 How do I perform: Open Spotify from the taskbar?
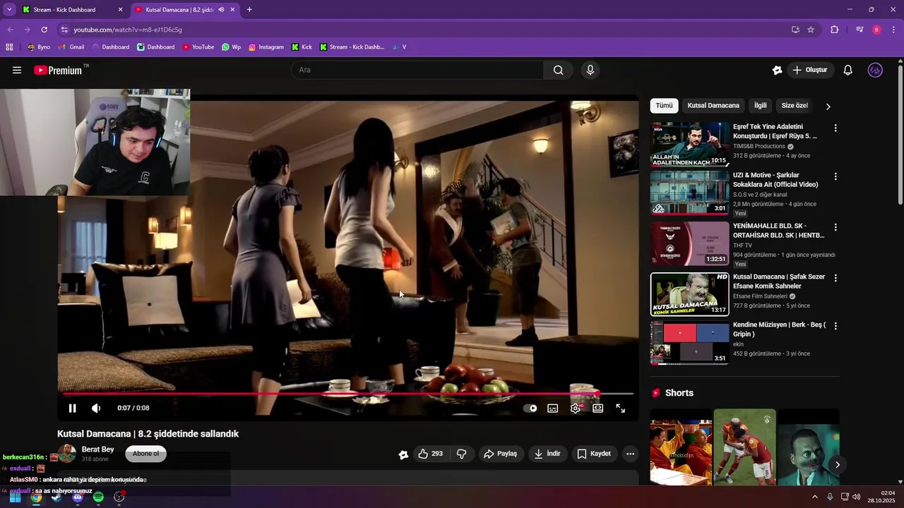(x=98, y=497)
